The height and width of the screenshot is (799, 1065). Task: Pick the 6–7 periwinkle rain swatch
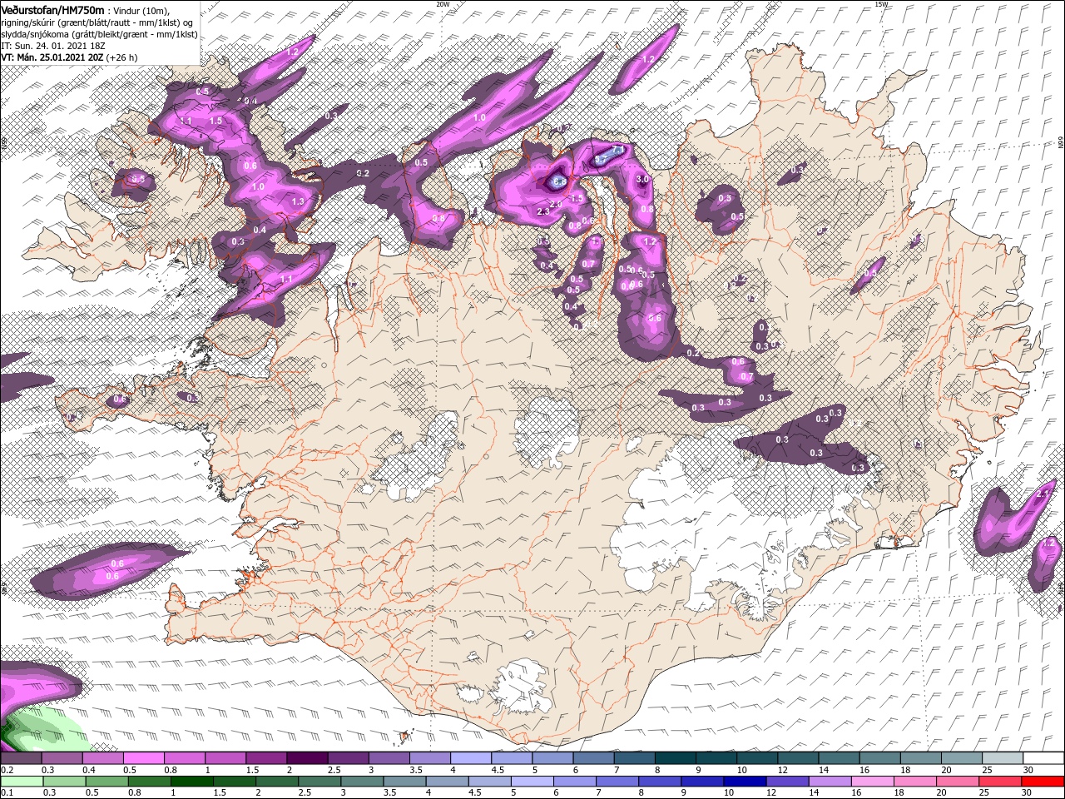point(574,781)
